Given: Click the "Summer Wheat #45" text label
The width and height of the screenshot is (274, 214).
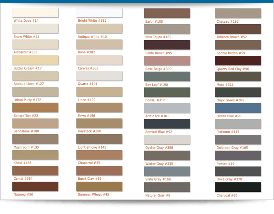Looking at the screenshot, I should (x=93, y=195).
